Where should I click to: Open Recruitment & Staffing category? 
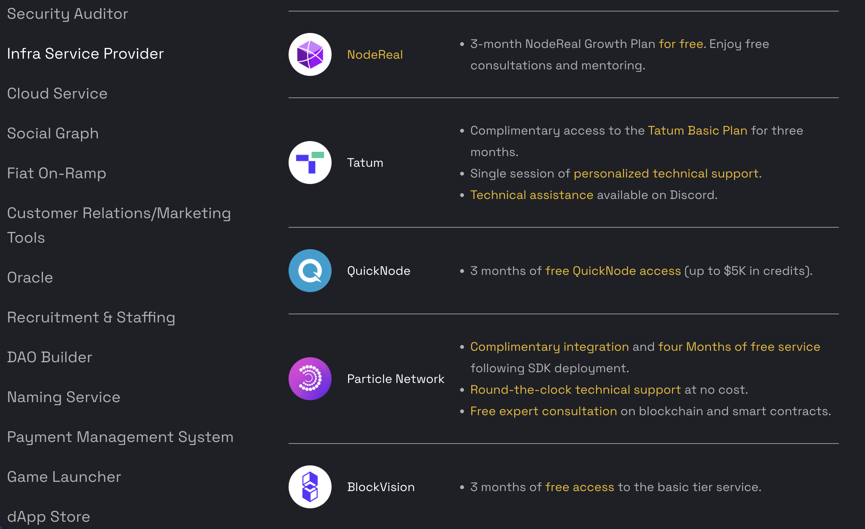pos(91,317)
